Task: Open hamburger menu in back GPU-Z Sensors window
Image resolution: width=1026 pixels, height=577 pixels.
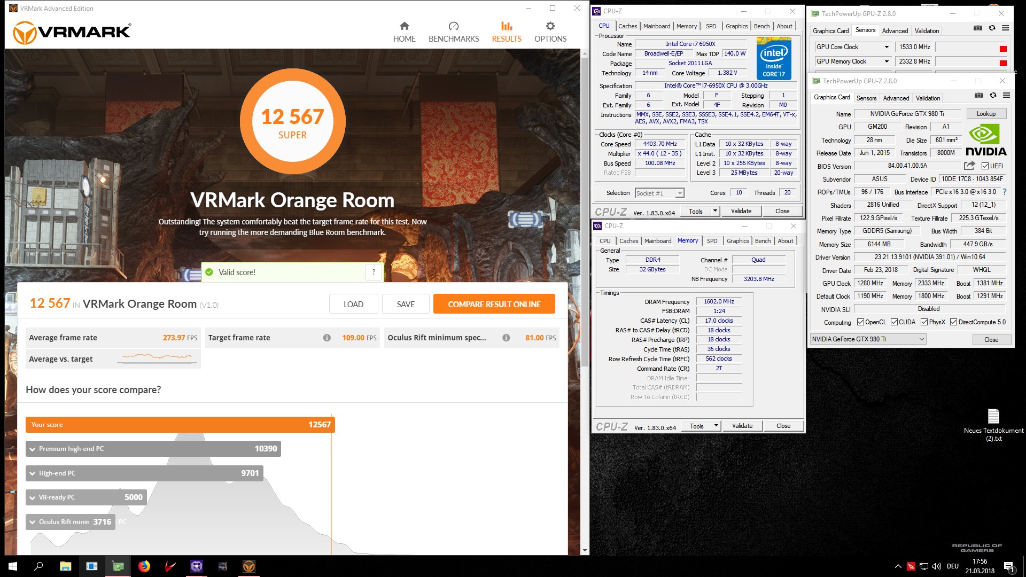Action: point(1005,28)
